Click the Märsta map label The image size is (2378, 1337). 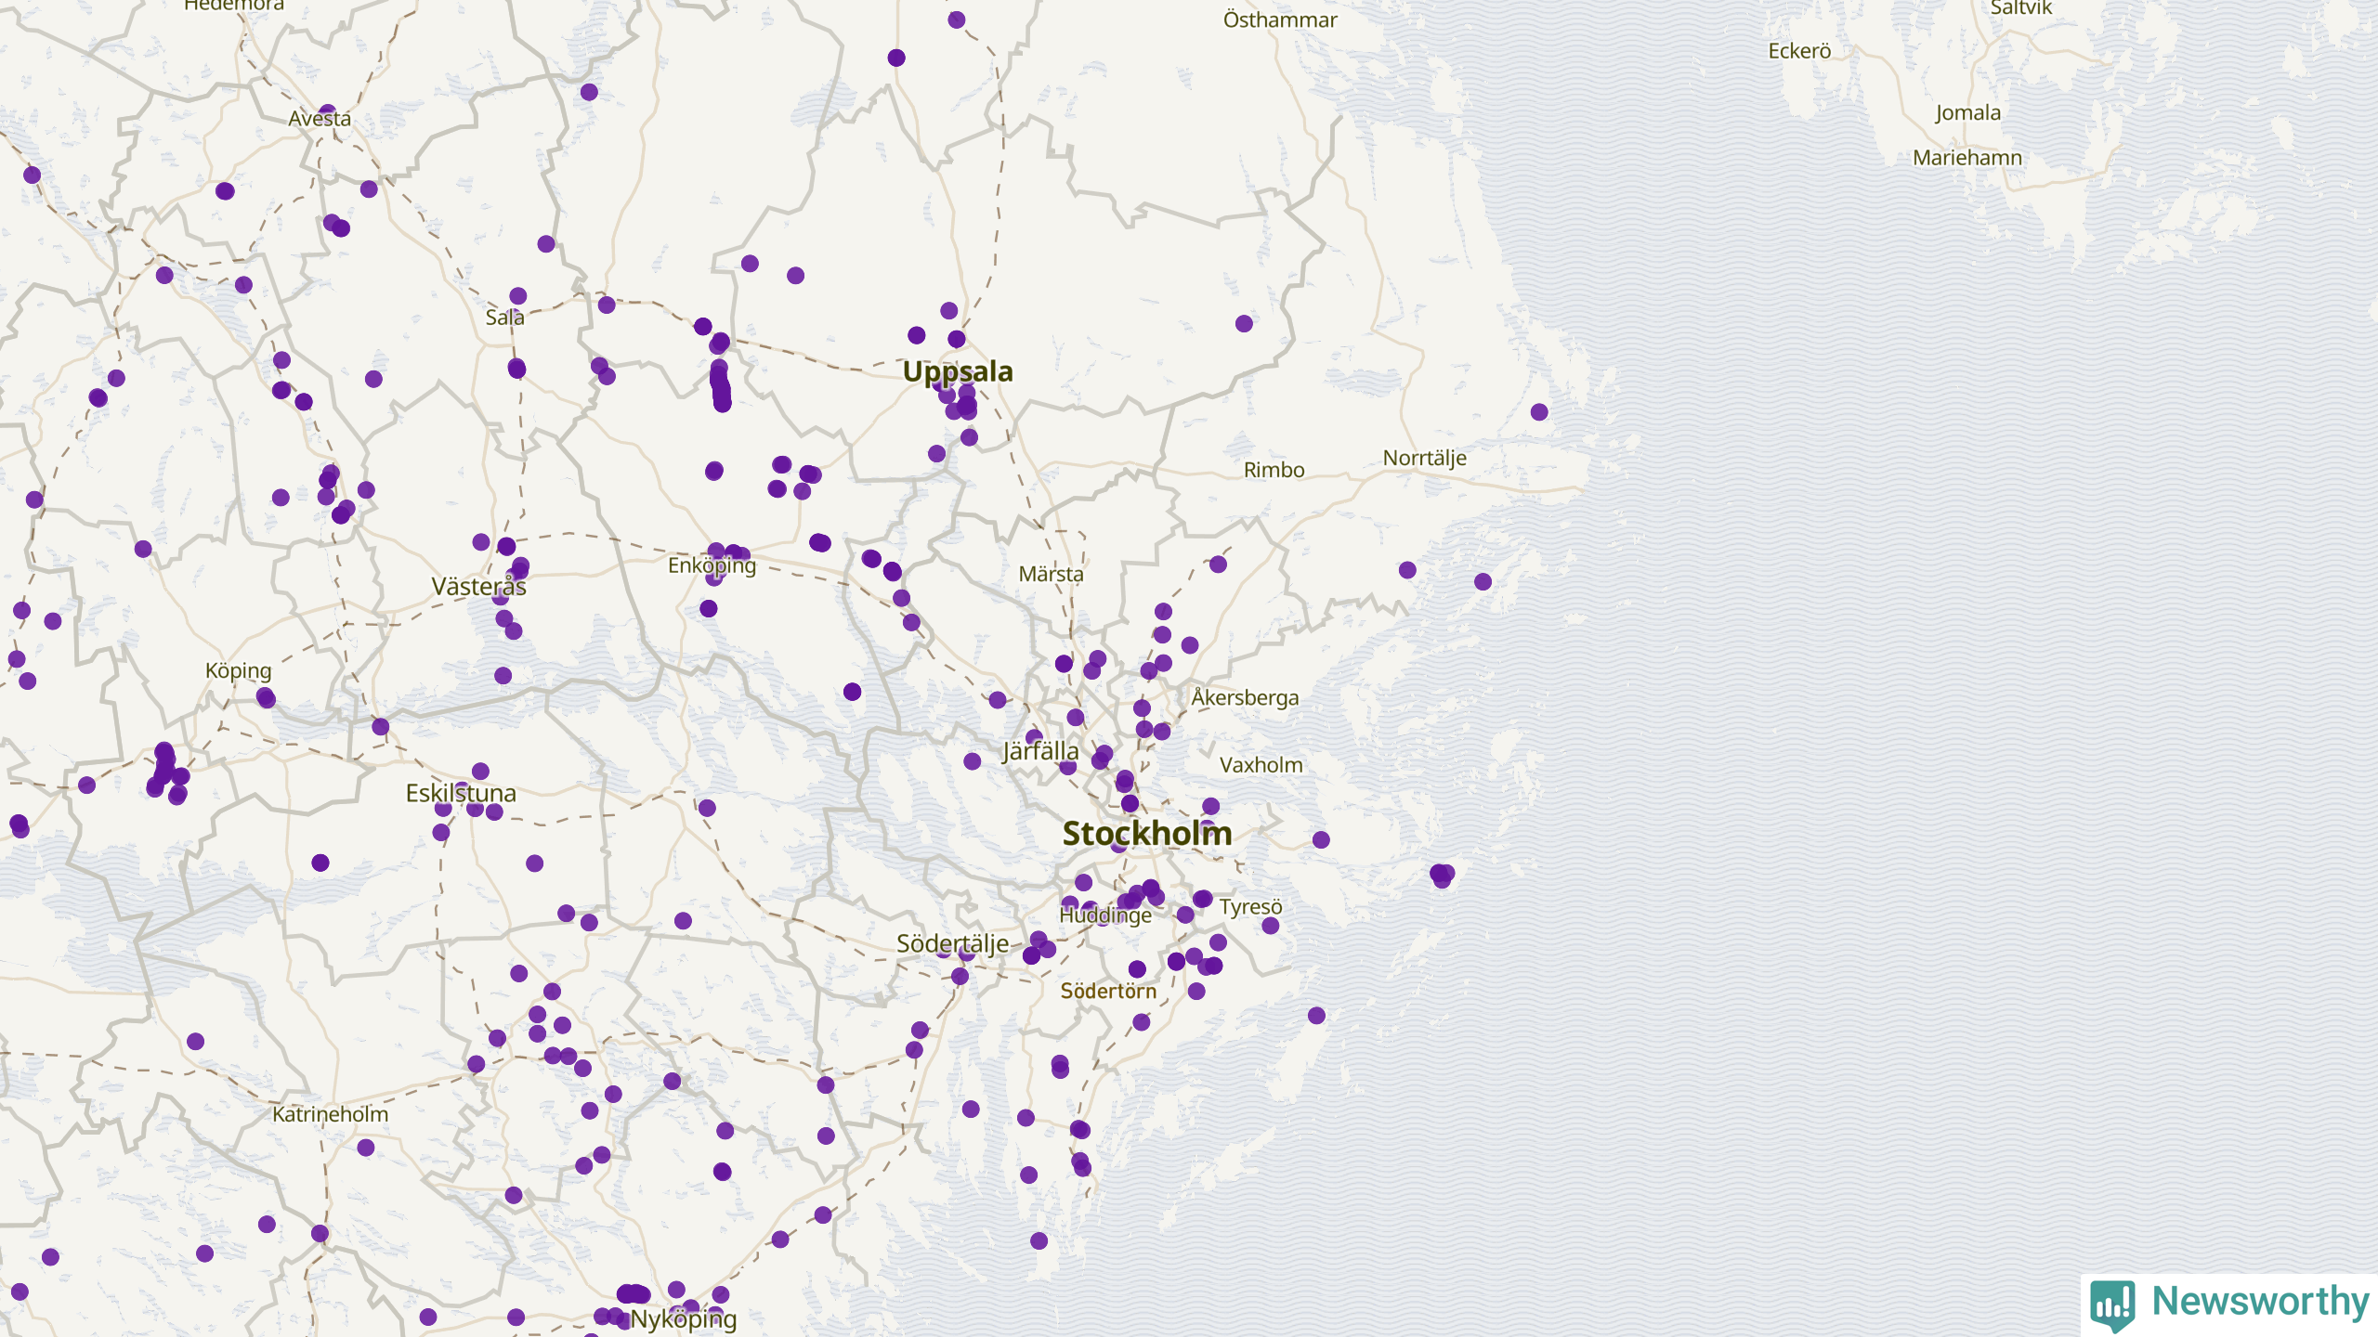(1051, 574)
